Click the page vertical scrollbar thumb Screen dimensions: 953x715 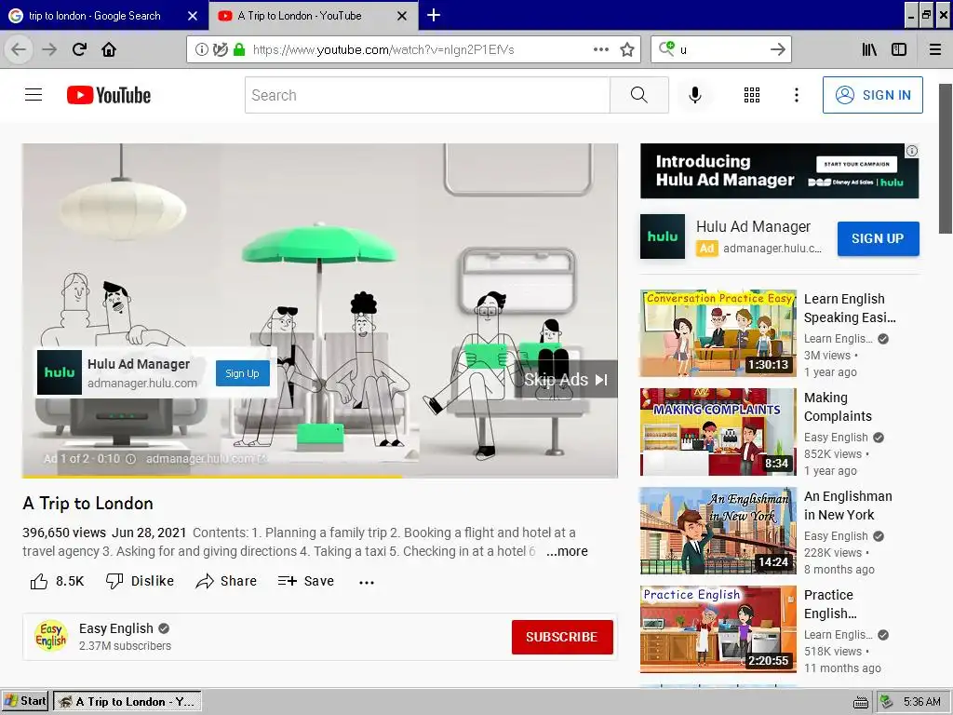946,158
